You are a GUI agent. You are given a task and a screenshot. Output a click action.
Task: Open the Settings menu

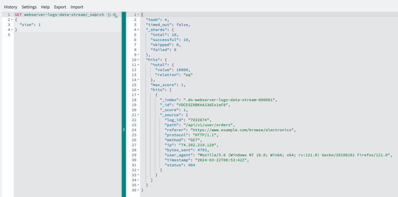tap(29, 7)
